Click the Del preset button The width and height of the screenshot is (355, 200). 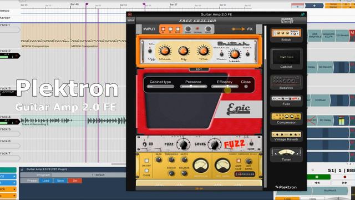pyautogui.click(x=75, y=181)
